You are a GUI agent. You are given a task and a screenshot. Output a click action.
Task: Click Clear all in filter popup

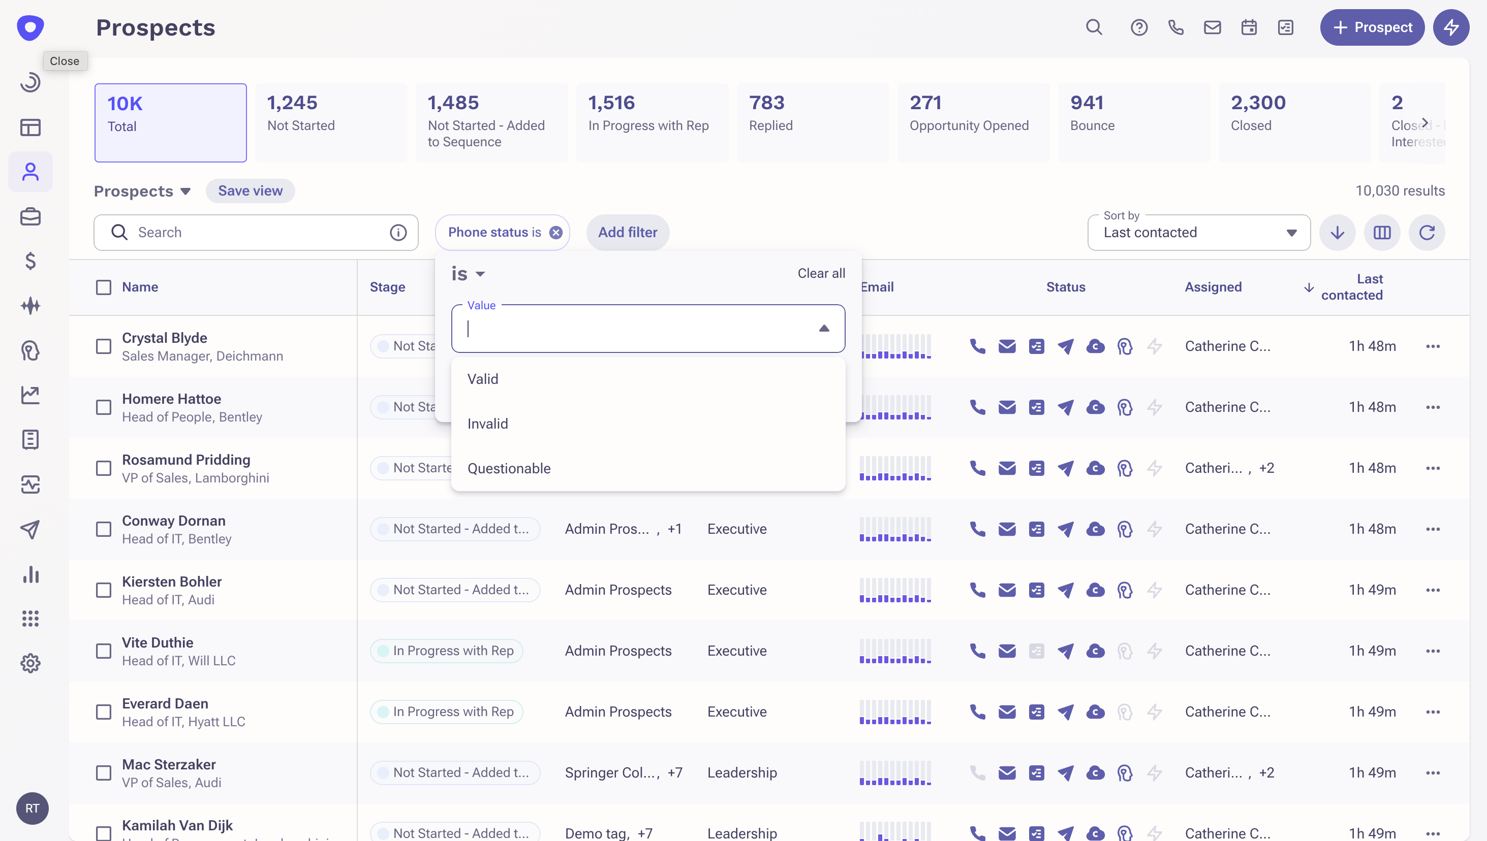821,273
